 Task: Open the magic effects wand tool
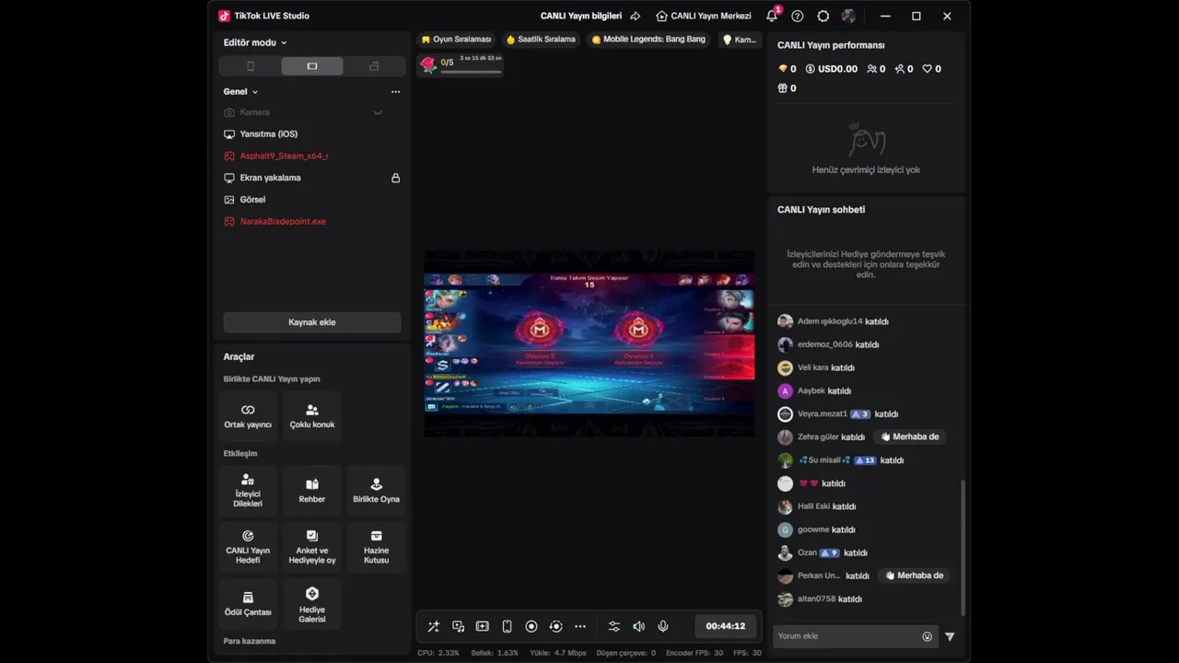click(x=434, y=626)
